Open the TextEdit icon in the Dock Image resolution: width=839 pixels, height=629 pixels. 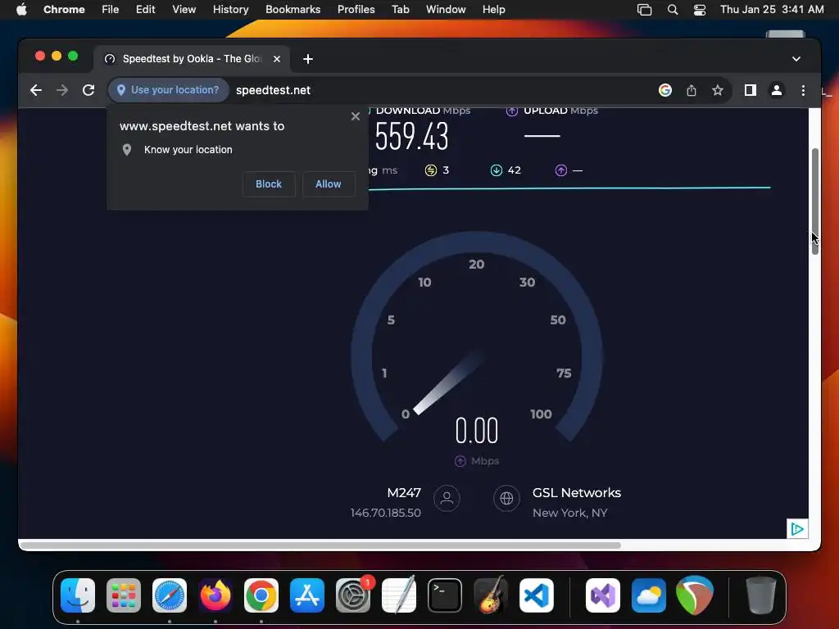pos(399,595)
